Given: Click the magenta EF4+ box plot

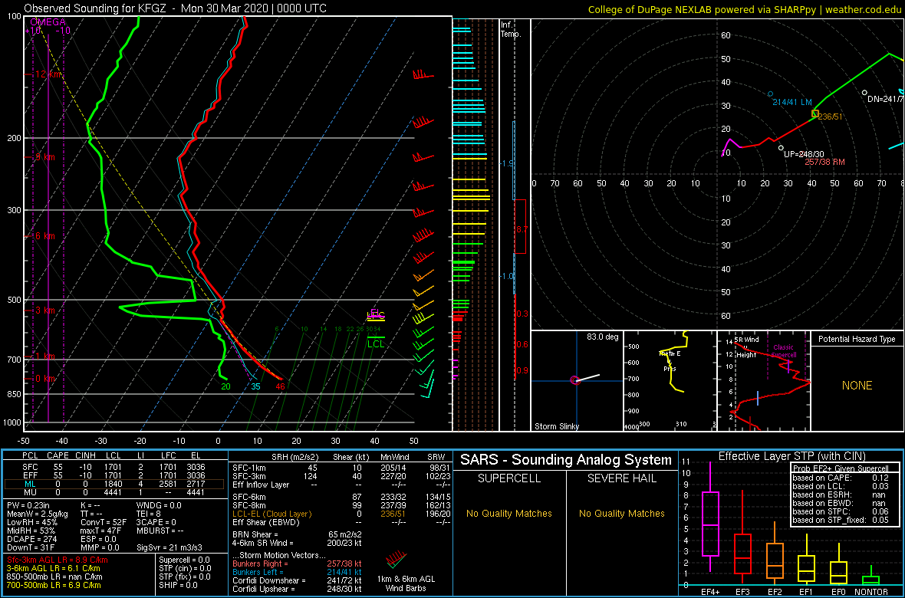Looking at the screenshot, I should tap(709, 516).
